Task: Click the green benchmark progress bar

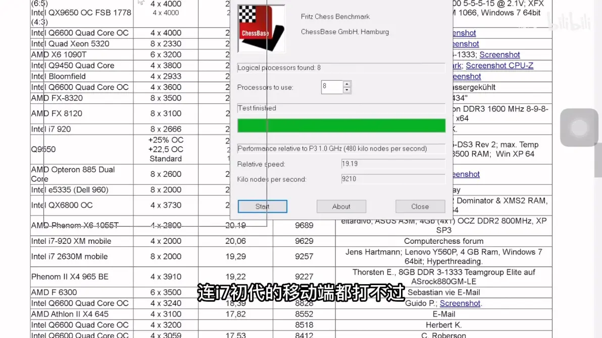Action: (341, 125)
